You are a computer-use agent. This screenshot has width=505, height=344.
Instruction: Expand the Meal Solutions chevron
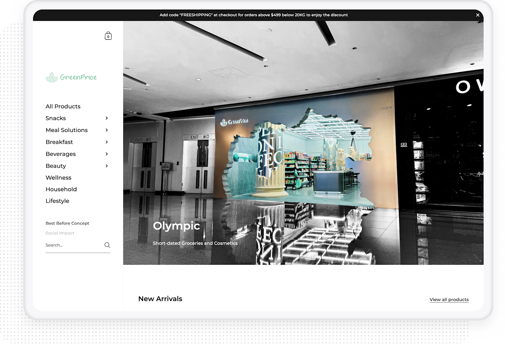coord(106,130)
